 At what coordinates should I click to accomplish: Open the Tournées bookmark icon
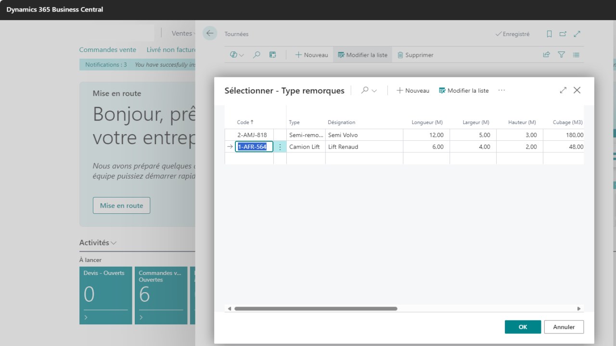pyautogui.click(x=549, y=34)
